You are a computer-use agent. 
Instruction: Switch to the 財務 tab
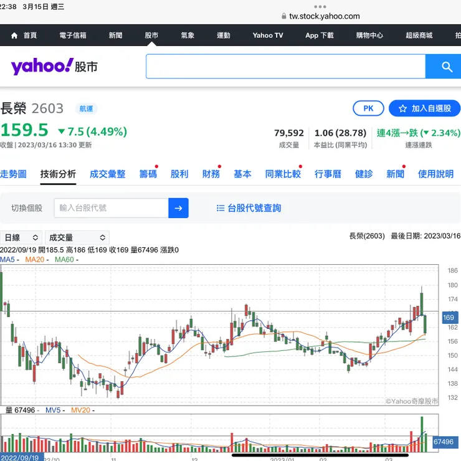point(211,174)
